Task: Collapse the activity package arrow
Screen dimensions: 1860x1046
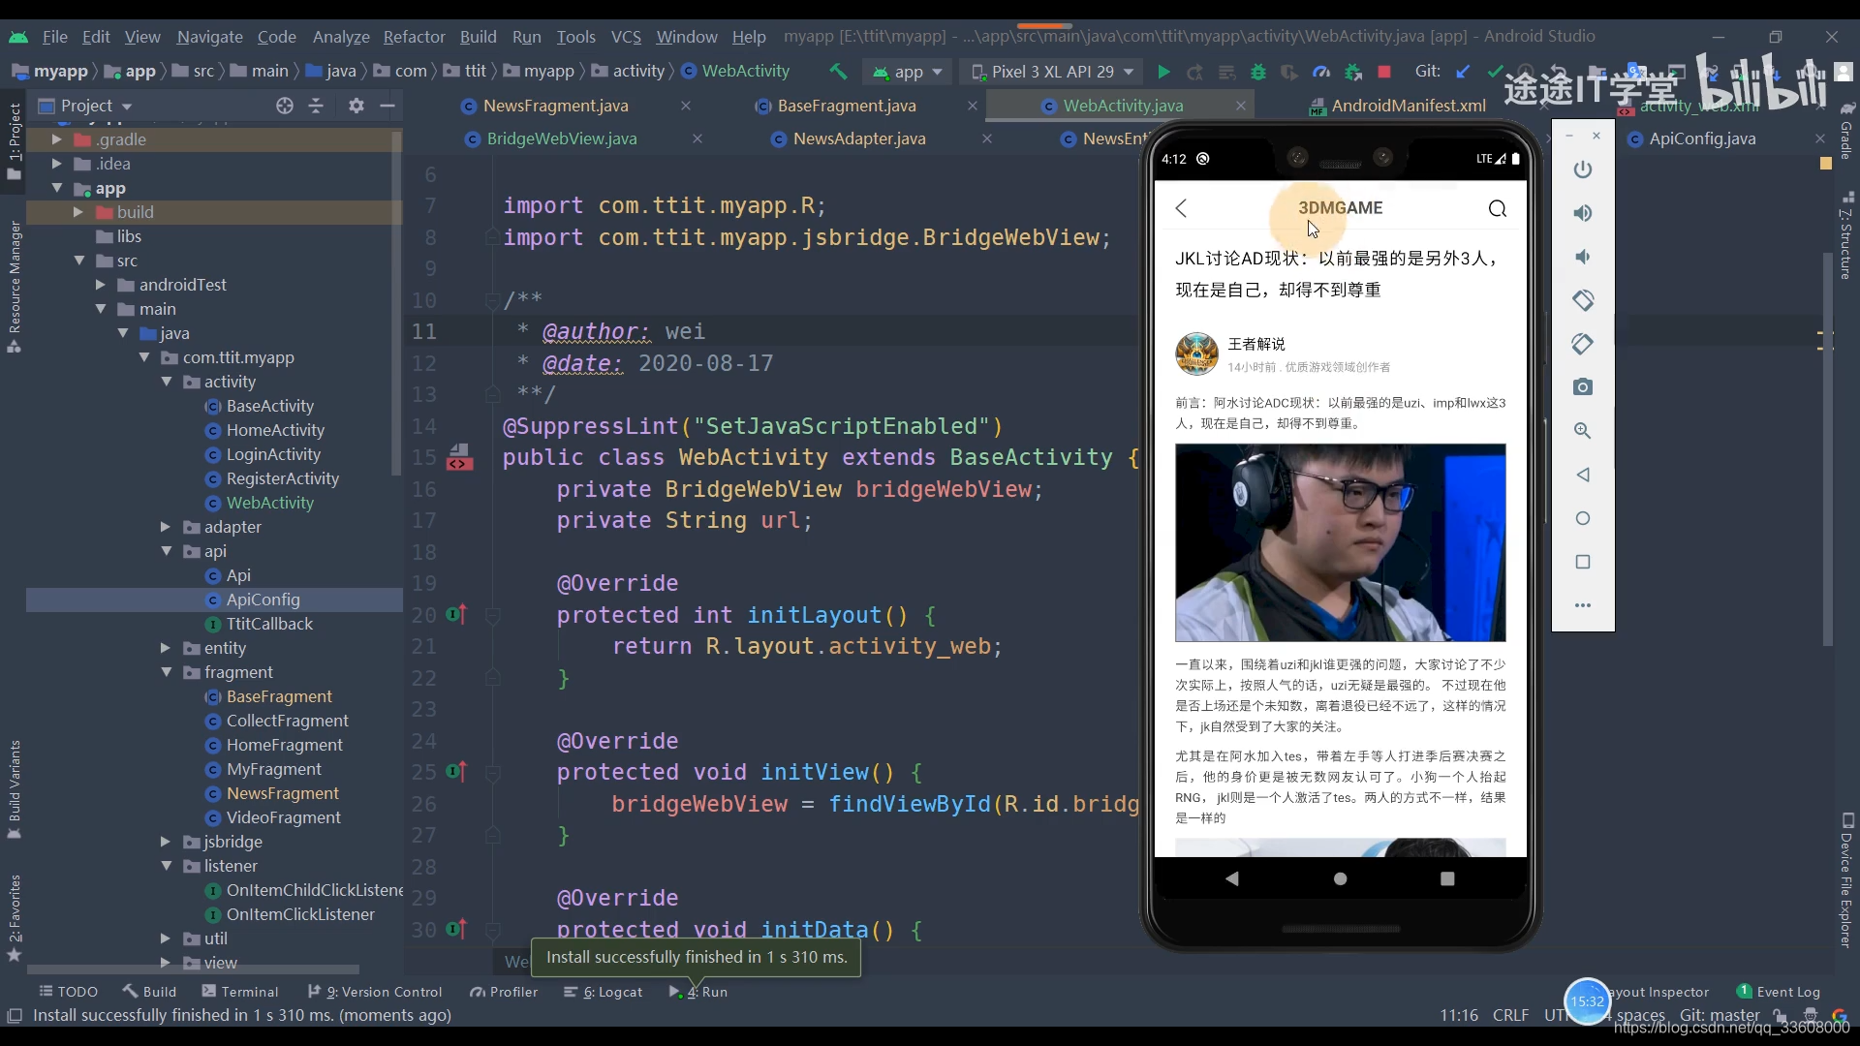Action: (x=166, y=382)
